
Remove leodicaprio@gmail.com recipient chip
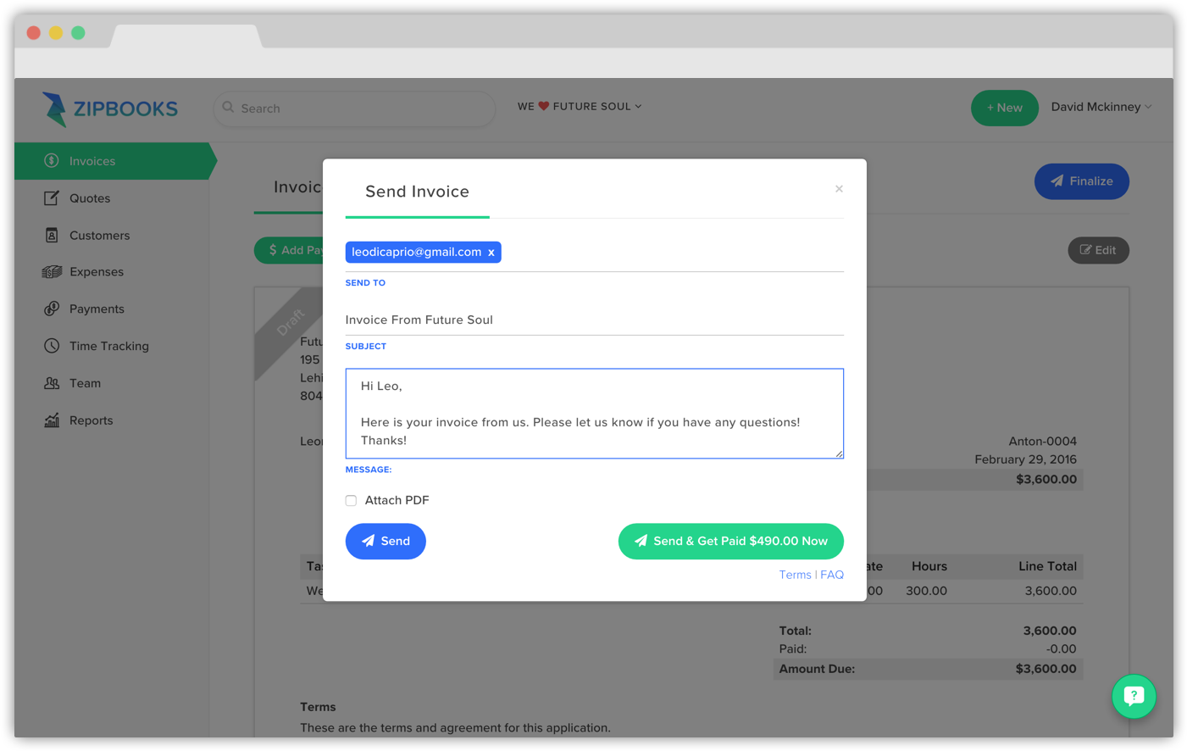click(x=491, y=252)
